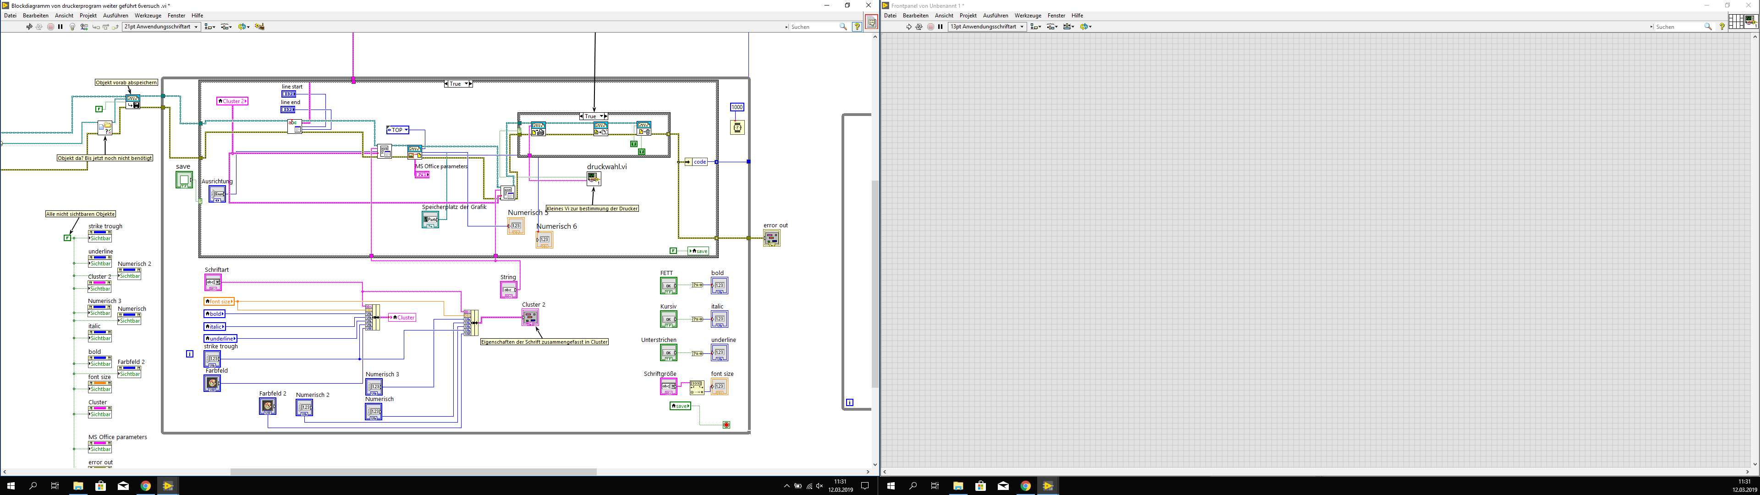Screen dimensions: 1760x495
Task: Toggle the FETT boolean button terminal
Action: coord(668,286)
